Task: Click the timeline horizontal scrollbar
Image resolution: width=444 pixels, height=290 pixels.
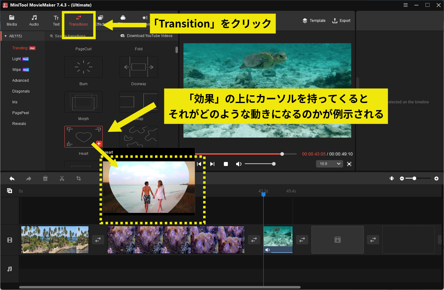Action: [160, 287]
